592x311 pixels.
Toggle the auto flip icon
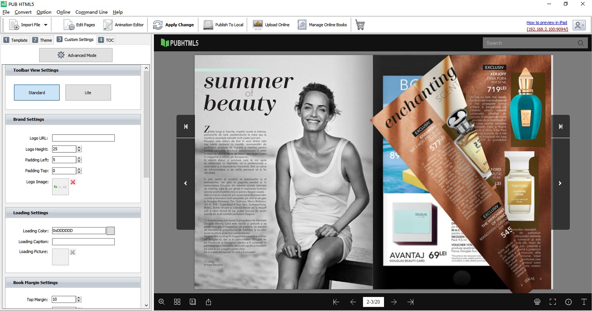pyautogui.click(x=193, y=302)
